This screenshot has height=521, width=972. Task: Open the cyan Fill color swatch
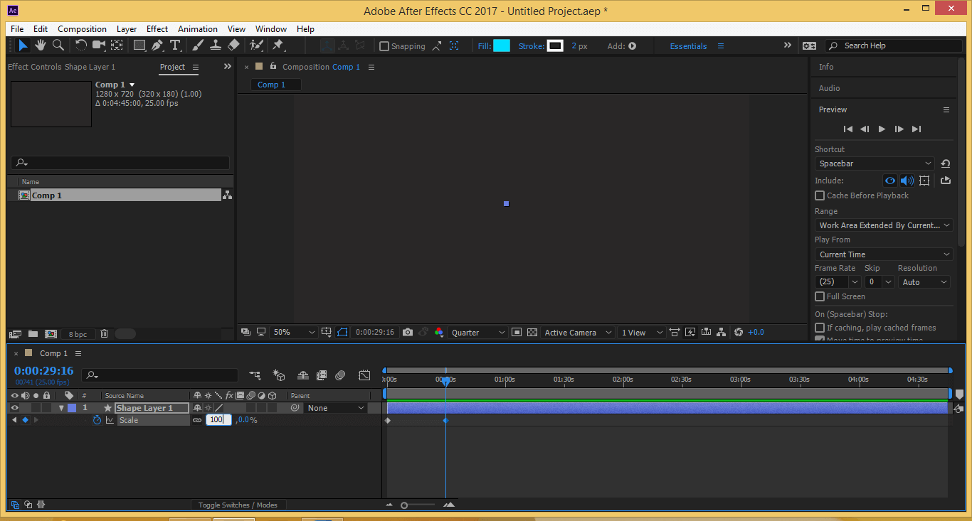pos(502,45)
